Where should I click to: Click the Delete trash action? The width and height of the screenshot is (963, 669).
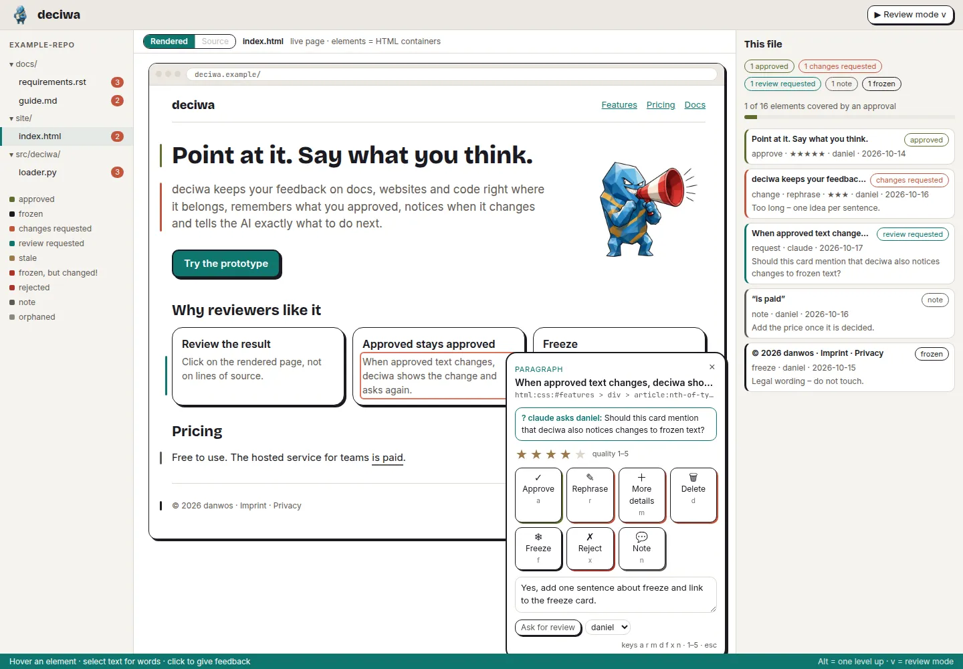click(693, 494)
